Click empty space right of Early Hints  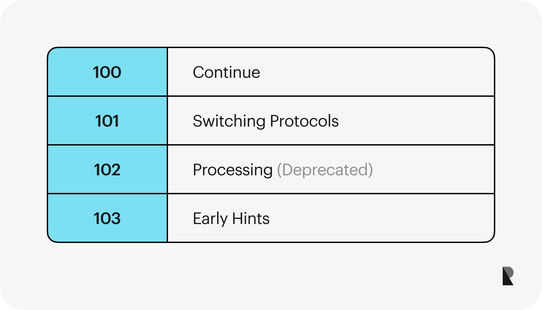379,219
